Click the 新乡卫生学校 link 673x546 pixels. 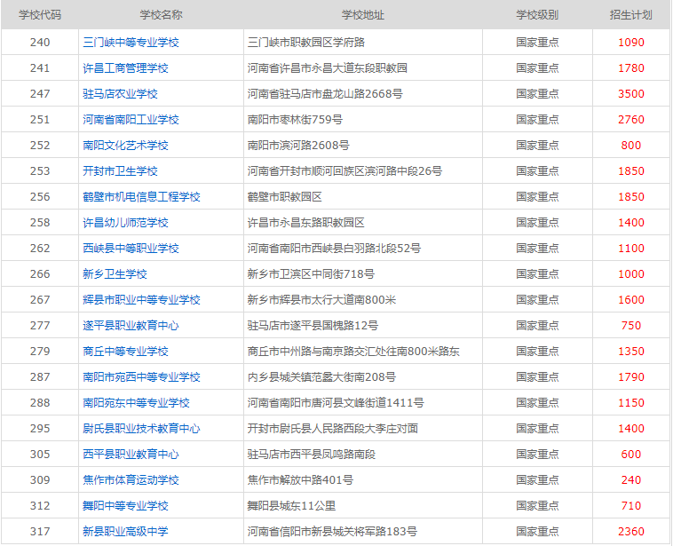[x=115, y=273]
